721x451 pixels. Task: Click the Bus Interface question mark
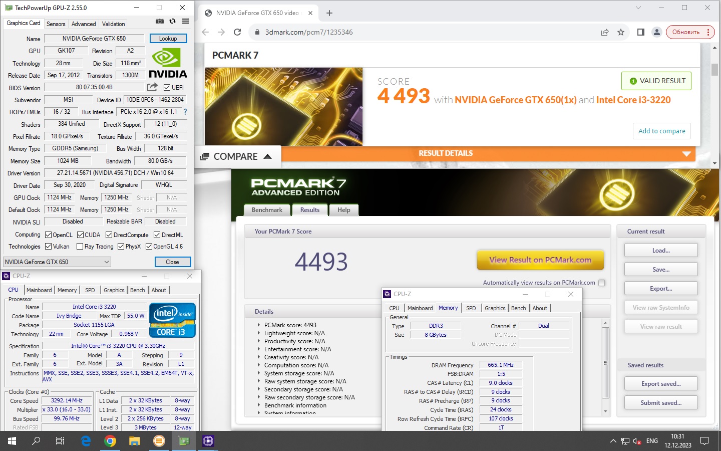click(185, 112)
